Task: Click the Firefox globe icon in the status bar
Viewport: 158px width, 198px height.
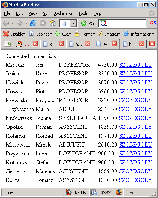Action: point(119,192)
